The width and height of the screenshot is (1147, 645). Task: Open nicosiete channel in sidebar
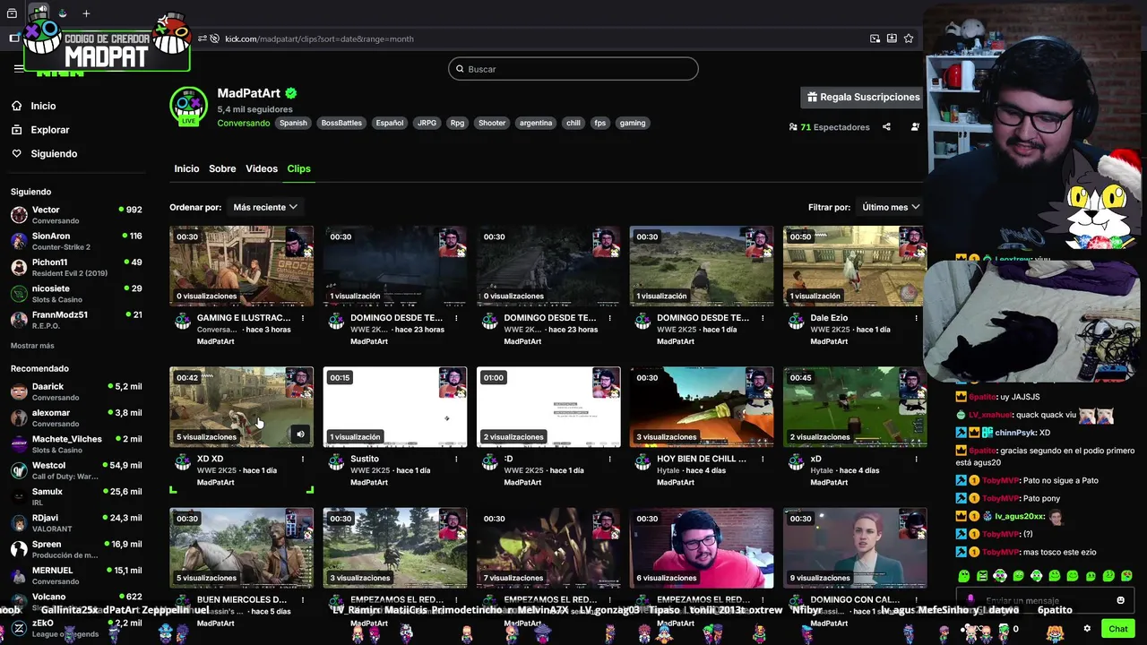[x=76, y=294]
